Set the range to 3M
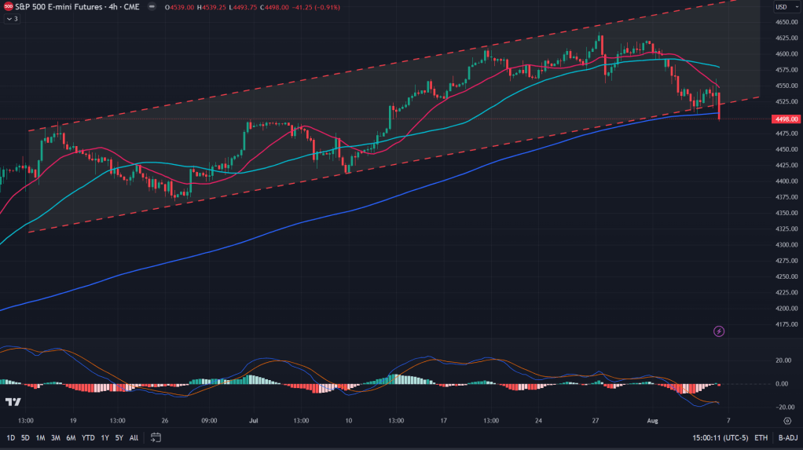Image resolution: width=803 pixels, height=450 pixels. pyautogui.click(x=55, y=437)
